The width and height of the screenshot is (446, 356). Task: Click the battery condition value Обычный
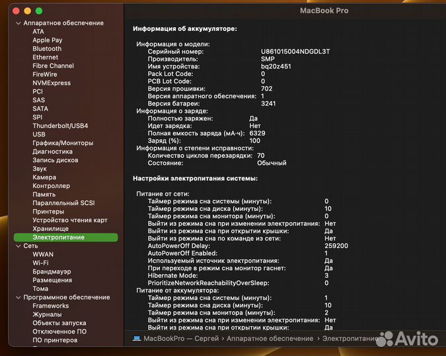click(x=272, y=163)
